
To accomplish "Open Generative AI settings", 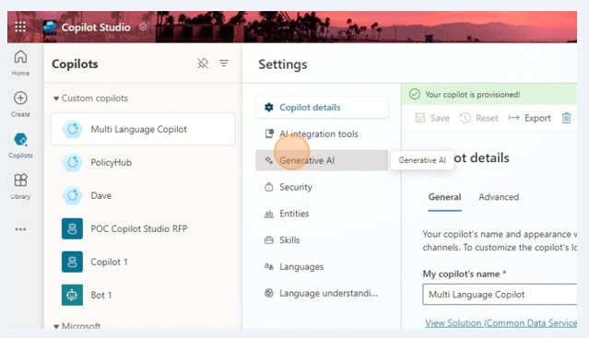I will (322, 160).
